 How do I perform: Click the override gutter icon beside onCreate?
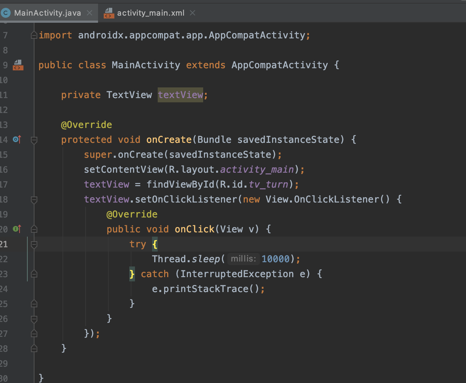17,139
